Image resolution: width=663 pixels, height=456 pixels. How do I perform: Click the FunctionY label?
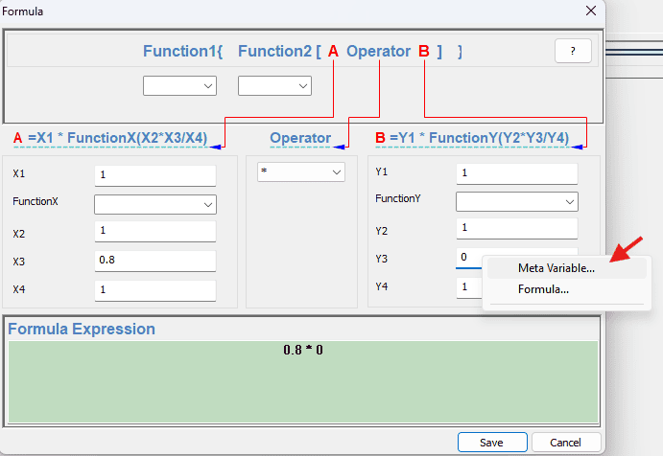click(x=398, y=198)
